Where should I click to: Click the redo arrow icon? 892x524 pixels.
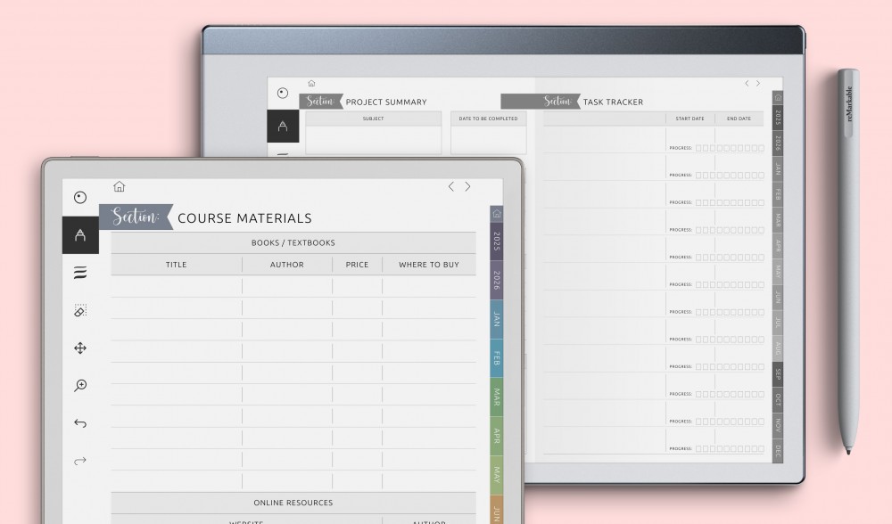tap(79, 461)
